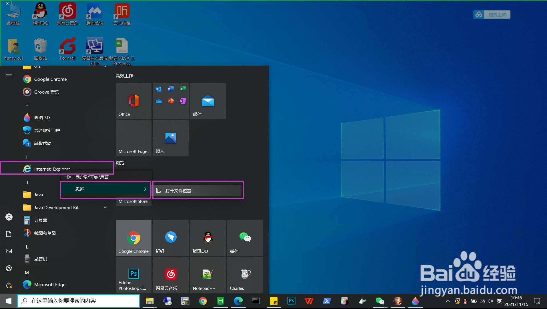Click the 拖拽上传 cloud upload widget
The width and height of the screenshot is (547, 309).
click(x=492, y=14)
